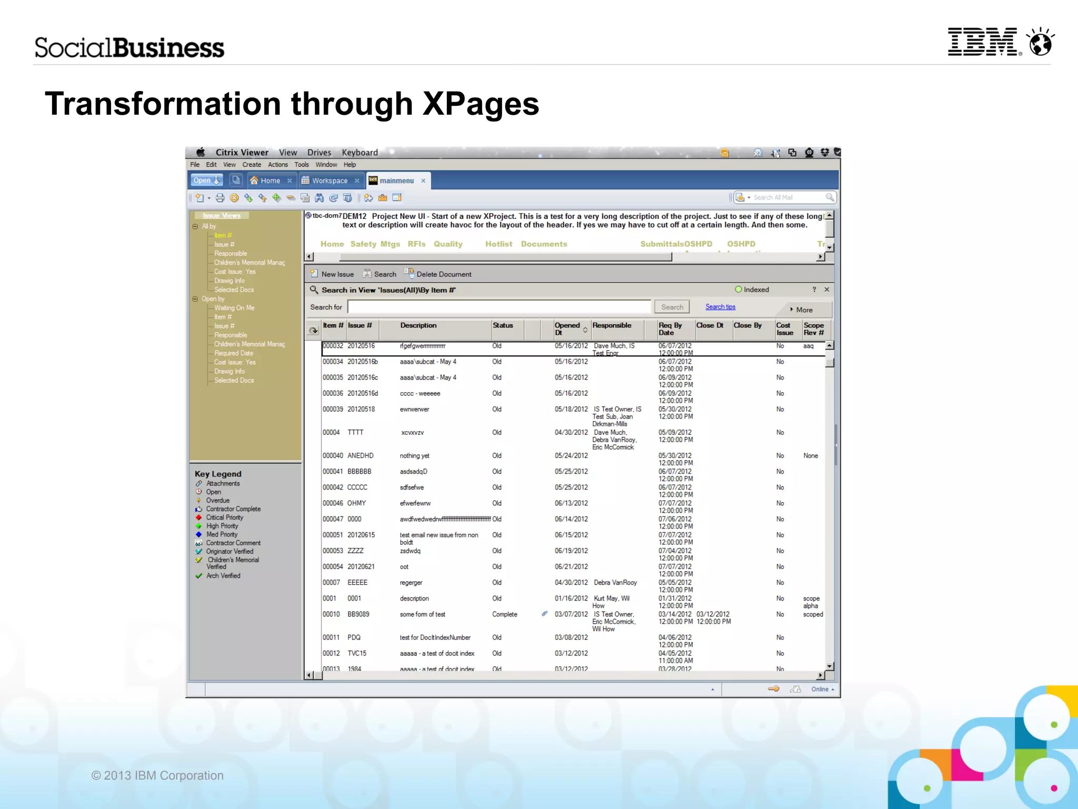The image size is (1078, 809).
Task: Select 'Waiting On Me' in Open by tree
Action: pos(234,308)
